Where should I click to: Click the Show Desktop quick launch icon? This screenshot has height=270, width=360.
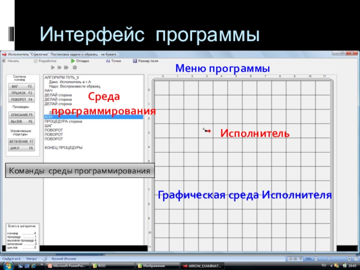point(20,266)
